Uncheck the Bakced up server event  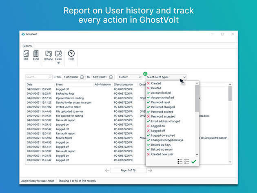click(x=148, y=150)
